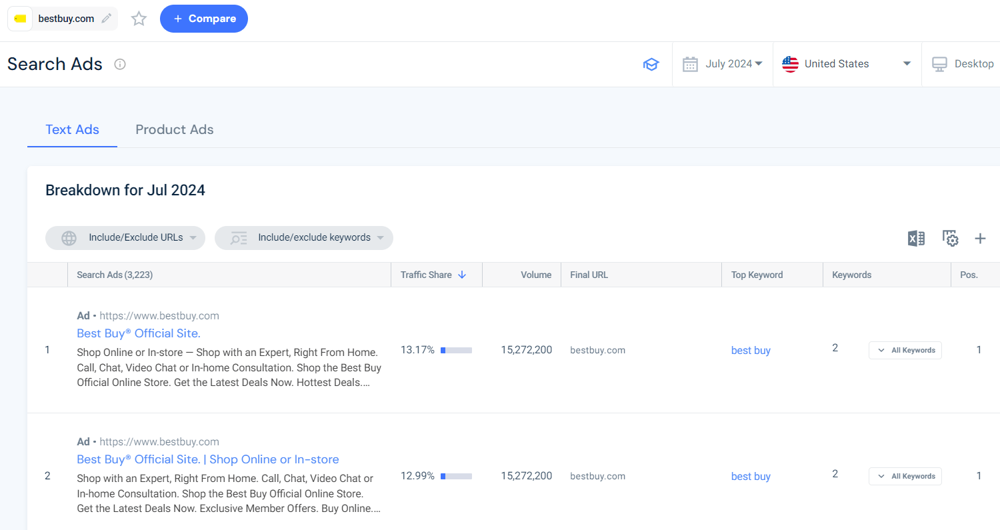Switch to the Product Ads tab
The height and width of the screenshot is (530, 1000).
pyautogui.click(x=174, y=129)
